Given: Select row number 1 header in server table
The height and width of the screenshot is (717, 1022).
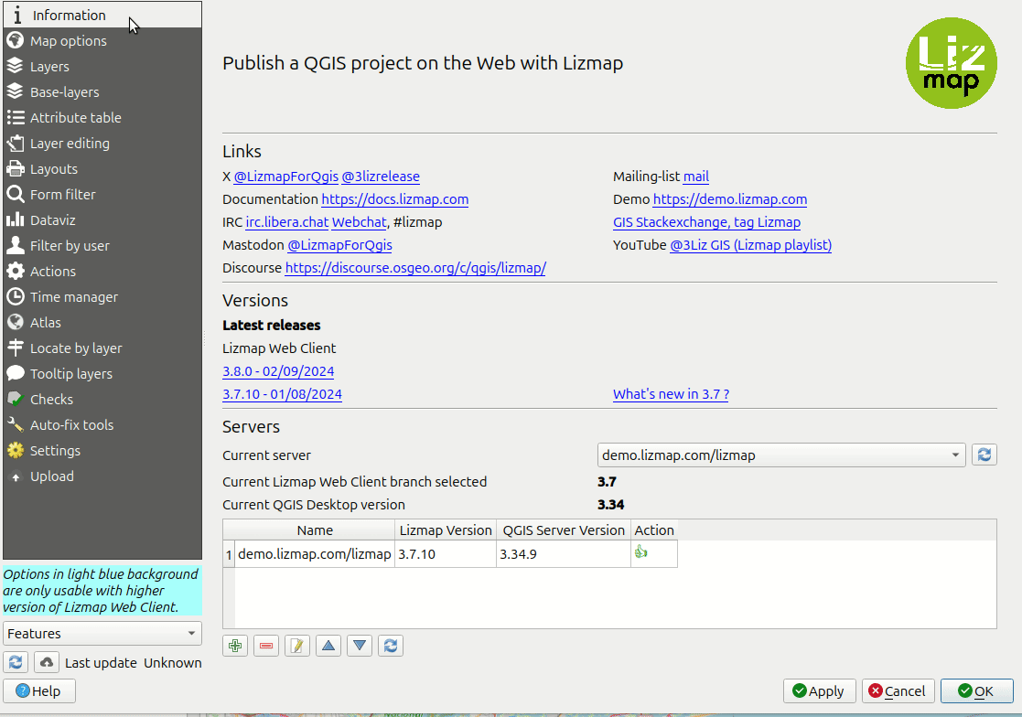Looking at the screenshot, I should [x=229, y=554].
